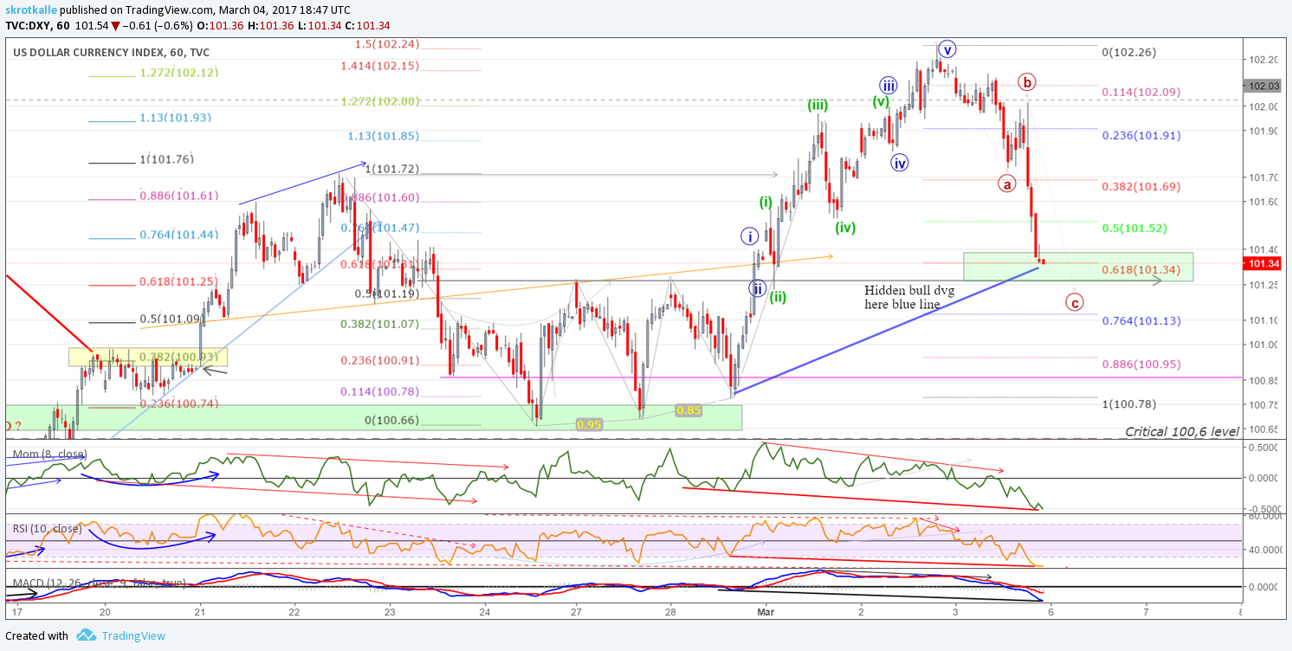Click the Fib label 0.764(101.13)

(x=1140, y=321)
